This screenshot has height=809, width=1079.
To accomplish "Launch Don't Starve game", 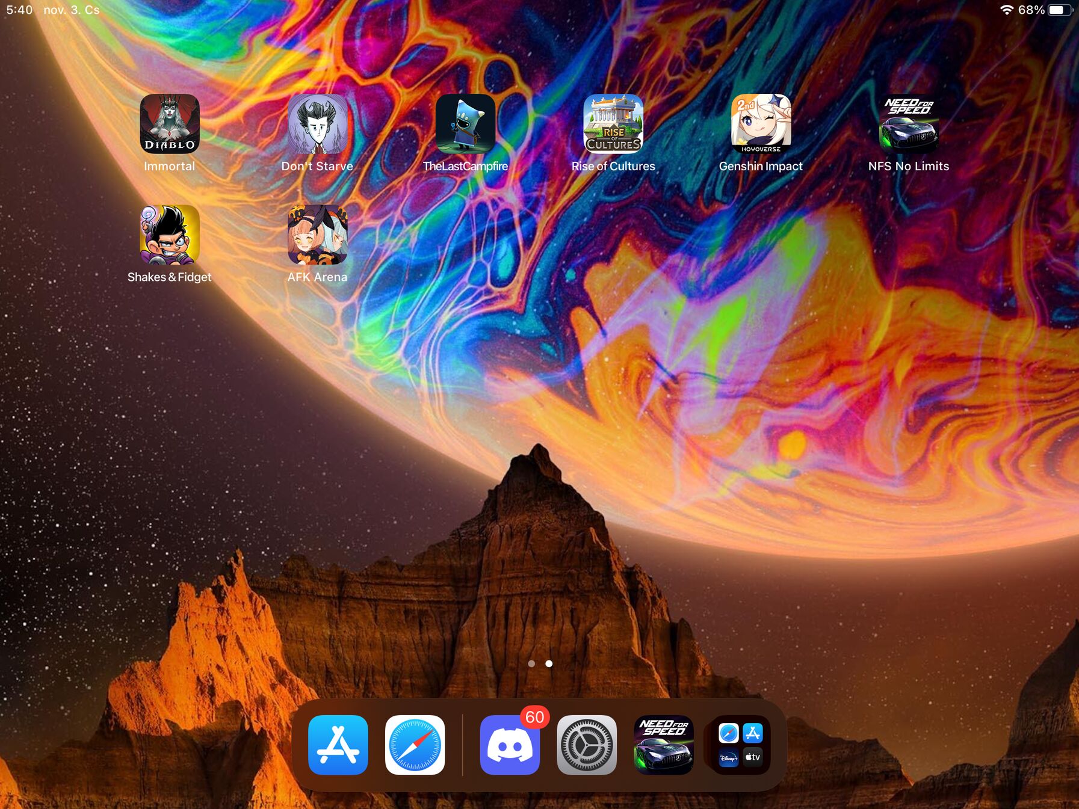I will point(318,123).
